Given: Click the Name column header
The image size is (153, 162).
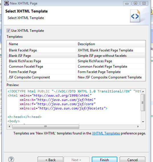Looking at the screenshot, I should click(x=42, y=44).
